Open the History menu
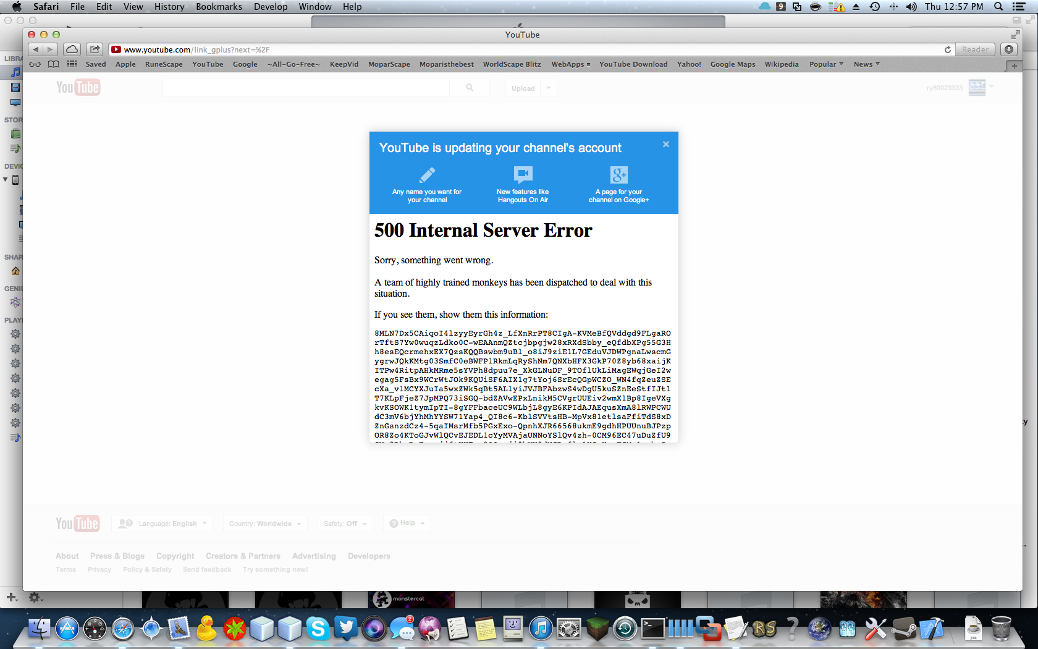This screenshot has width=1038, height=649. [x=169, y=7]
